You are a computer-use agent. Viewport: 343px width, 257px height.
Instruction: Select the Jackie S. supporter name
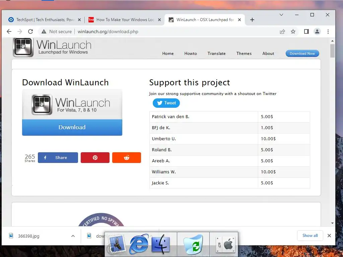pos(160,183)
